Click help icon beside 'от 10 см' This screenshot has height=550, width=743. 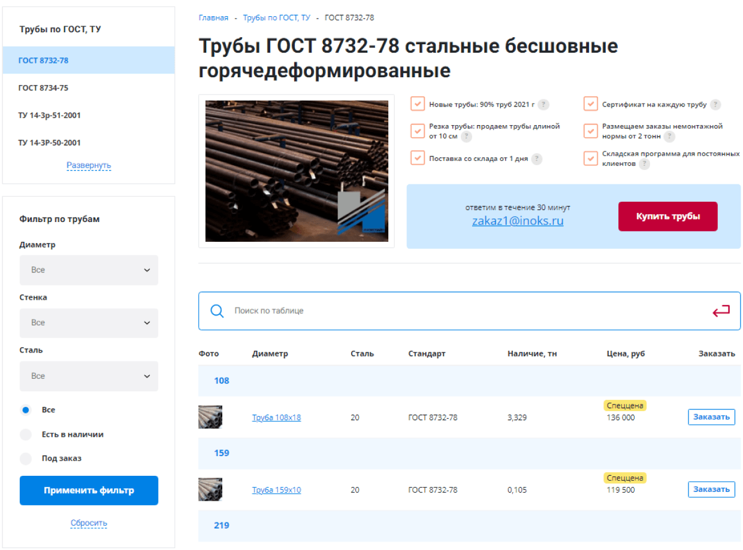point(466,136)
